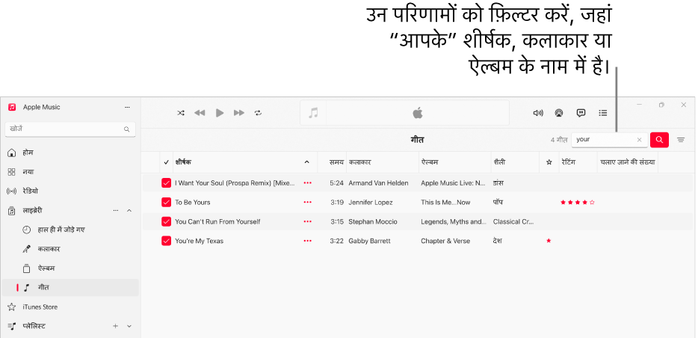The width and height of the screenshot is (698, 338).
Task: Click favorite star column header
Action: 549,162
